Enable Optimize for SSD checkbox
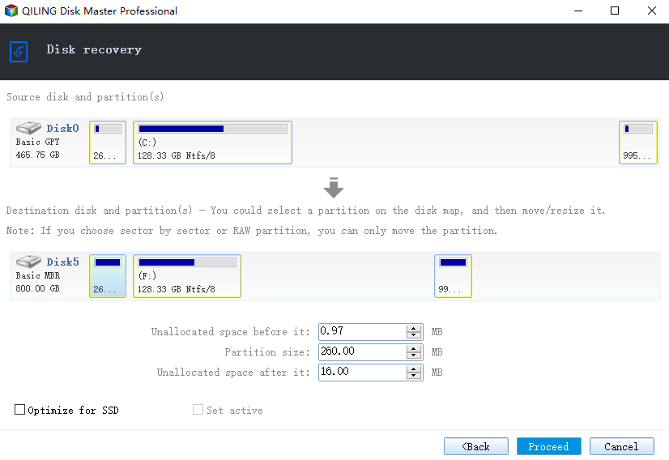 point(19,410)
